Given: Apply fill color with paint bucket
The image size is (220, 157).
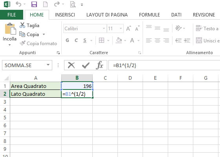Looking at the screenshot, I should [119, 40].
